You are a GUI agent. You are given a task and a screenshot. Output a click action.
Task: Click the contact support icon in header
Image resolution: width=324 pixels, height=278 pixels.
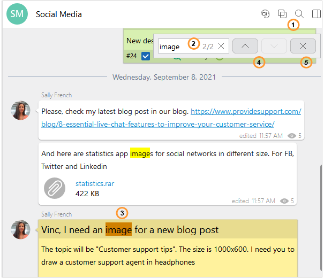pyautogui.click(x=265, y=14)
